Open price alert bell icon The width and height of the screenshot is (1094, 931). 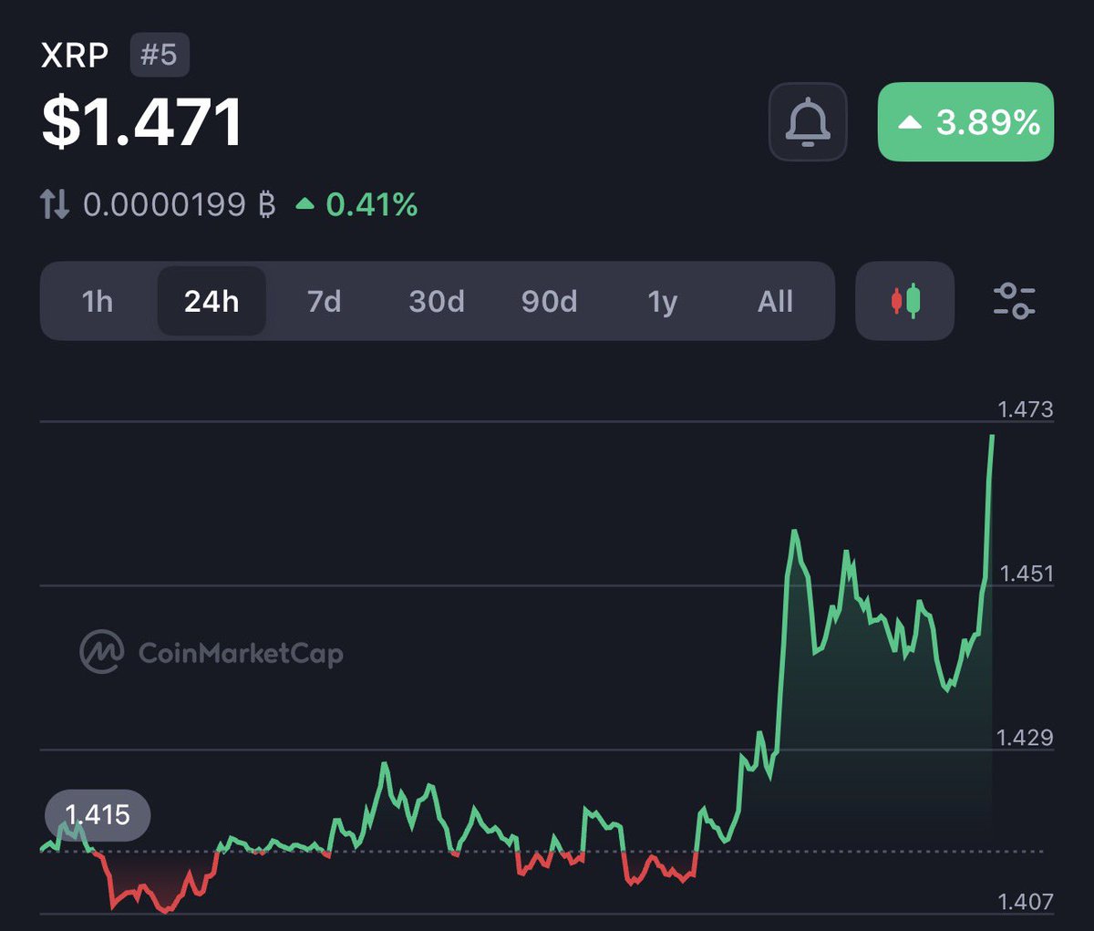(808, 122)
